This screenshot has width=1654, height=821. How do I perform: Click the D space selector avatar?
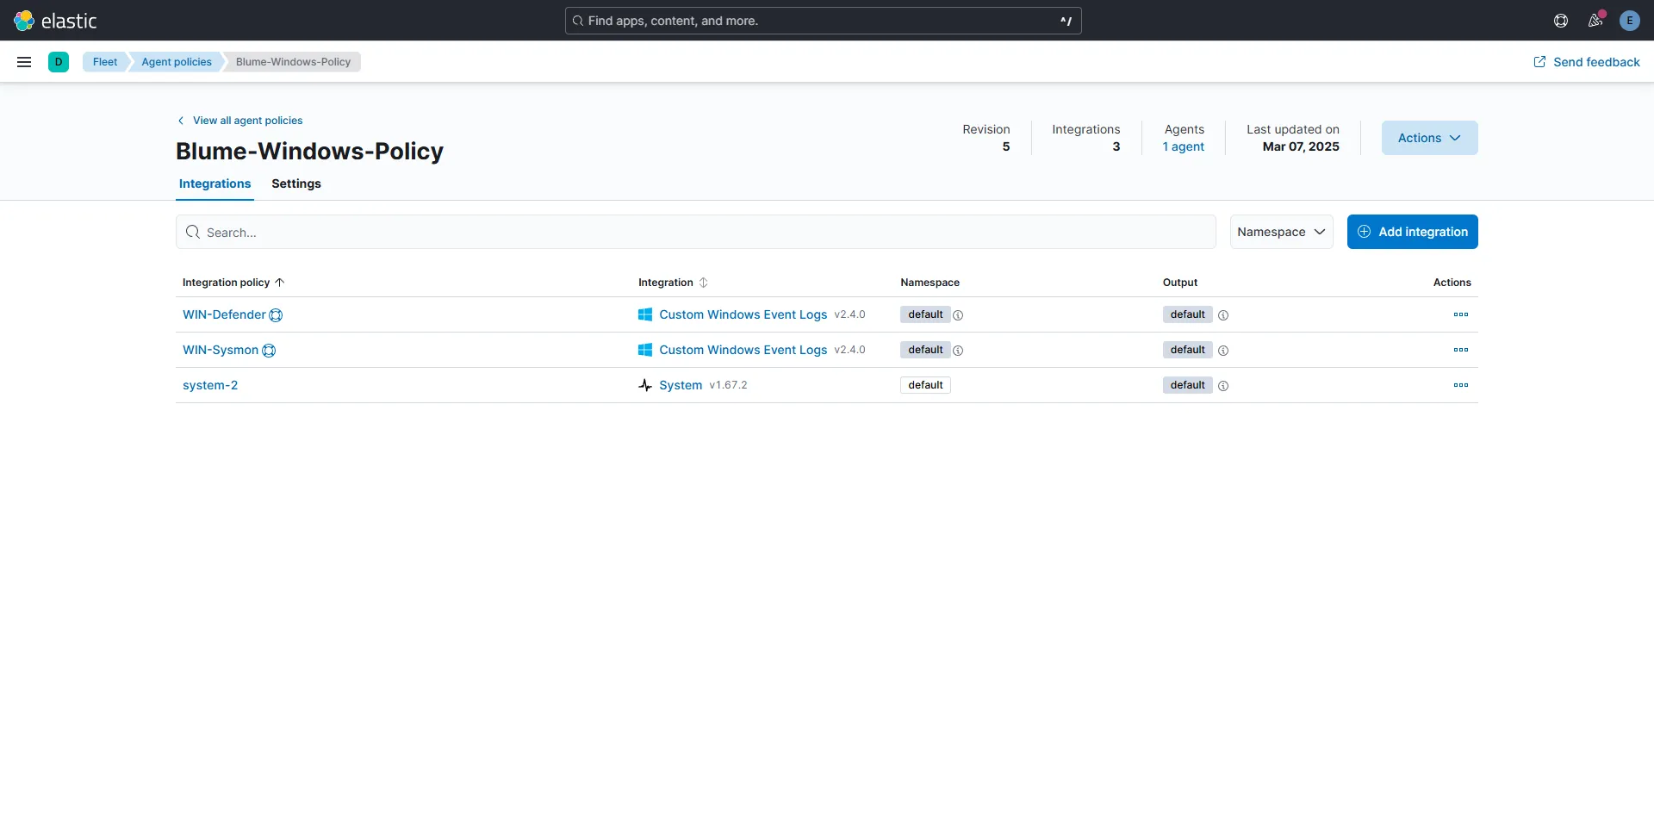tap(59, 62)
